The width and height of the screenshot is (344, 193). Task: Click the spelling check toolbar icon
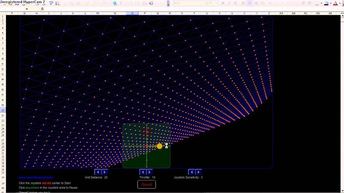51,3
